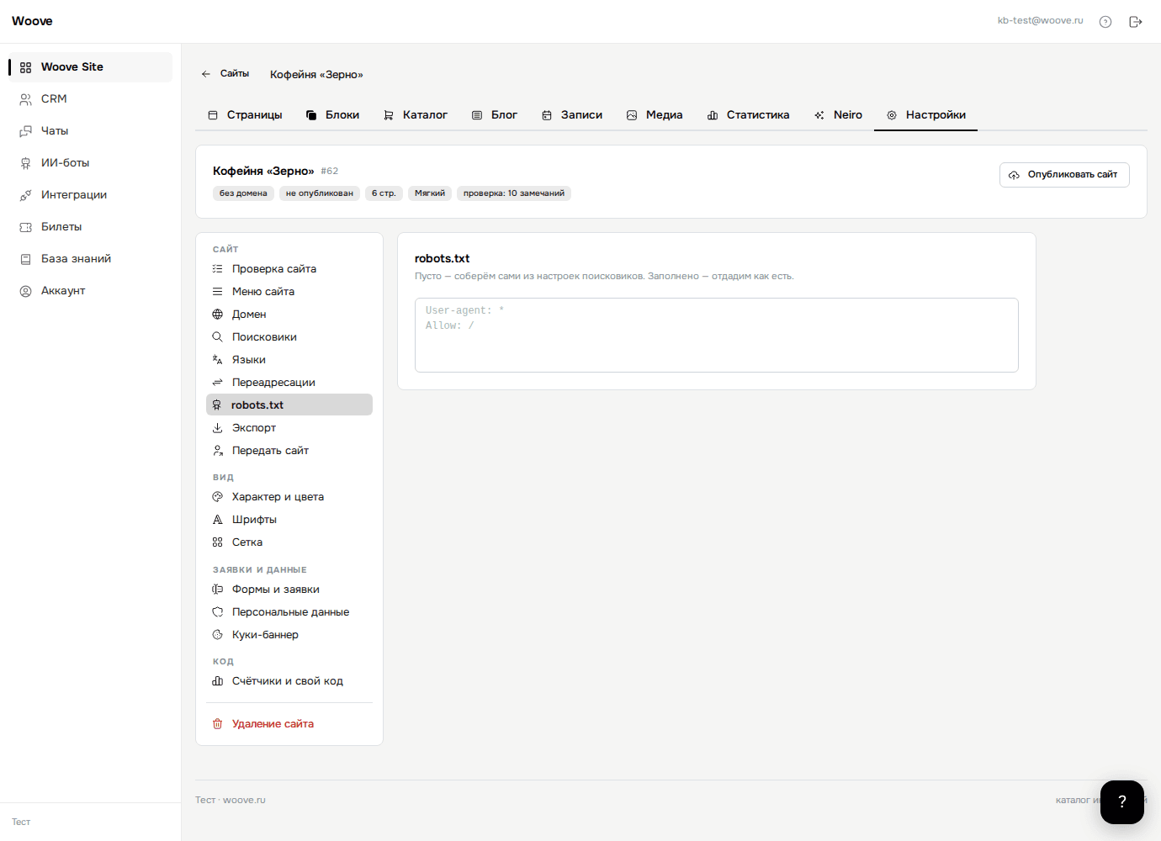Switch to the Neiro tab
Viewport: 1161px width, 841px height.
839,115
